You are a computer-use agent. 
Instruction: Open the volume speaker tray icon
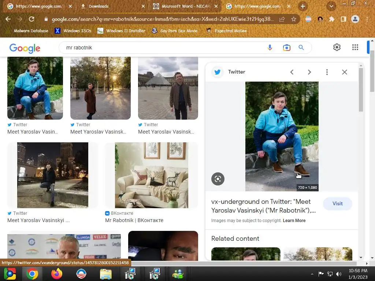(x=339, y=274)
